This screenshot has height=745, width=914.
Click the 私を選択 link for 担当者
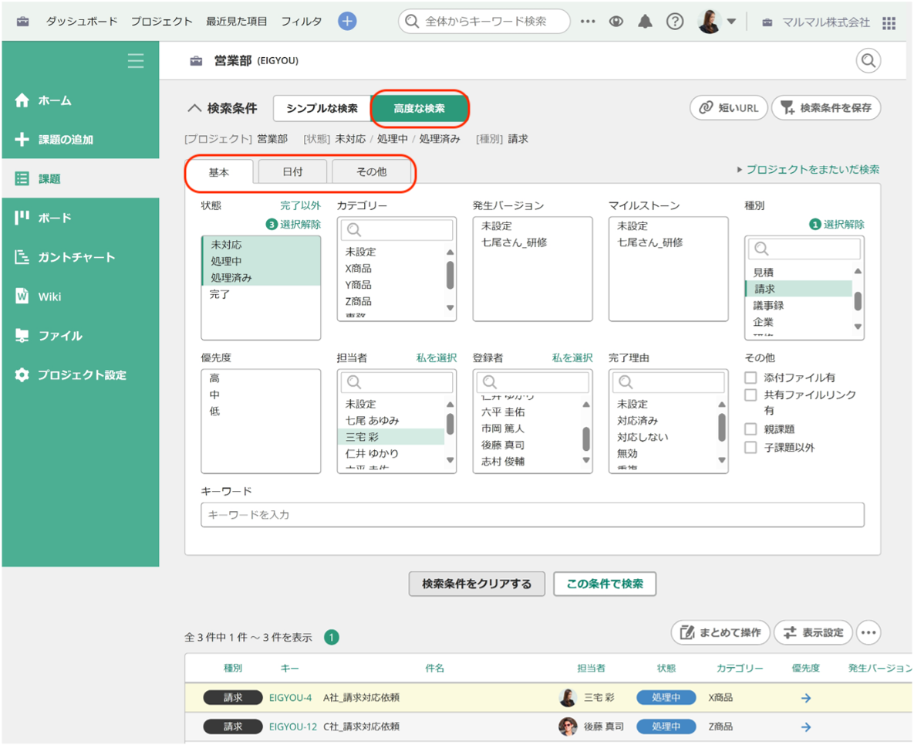pyautogui.click(x=437, y=358)
